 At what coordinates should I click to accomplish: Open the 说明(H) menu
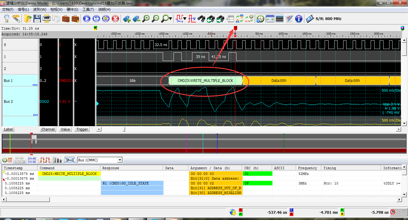[104, 10]
